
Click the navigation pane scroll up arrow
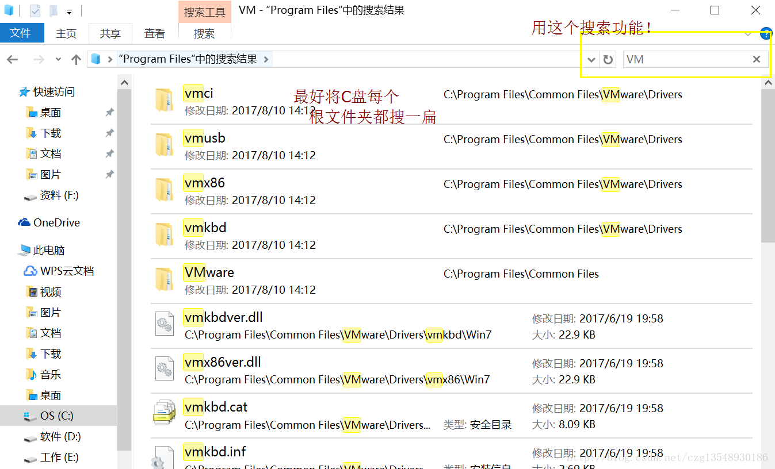pos(125,84)
